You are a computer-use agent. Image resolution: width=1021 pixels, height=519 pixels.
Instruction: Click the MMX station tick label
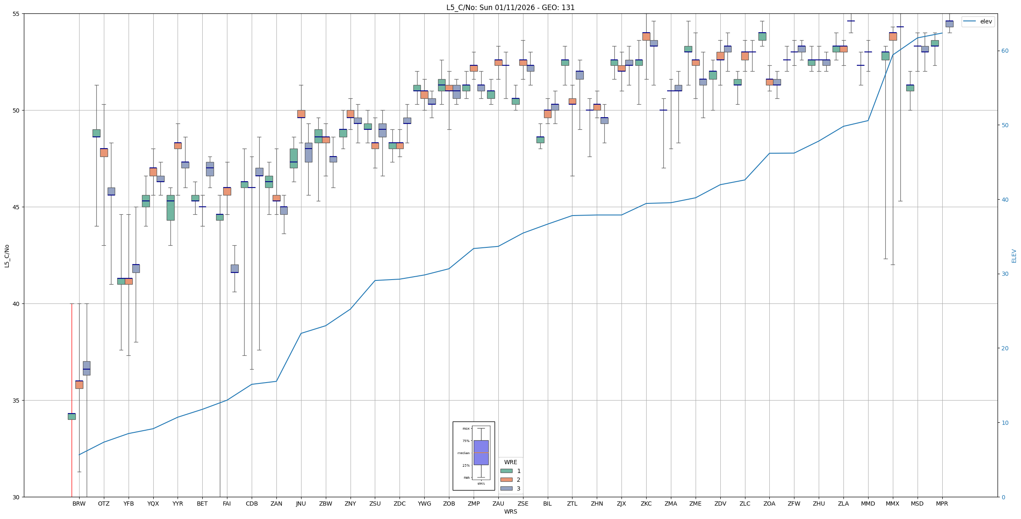[892, 504]
